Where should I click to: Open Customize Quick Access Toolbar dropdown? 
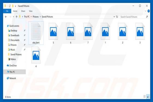click(15, 6)
